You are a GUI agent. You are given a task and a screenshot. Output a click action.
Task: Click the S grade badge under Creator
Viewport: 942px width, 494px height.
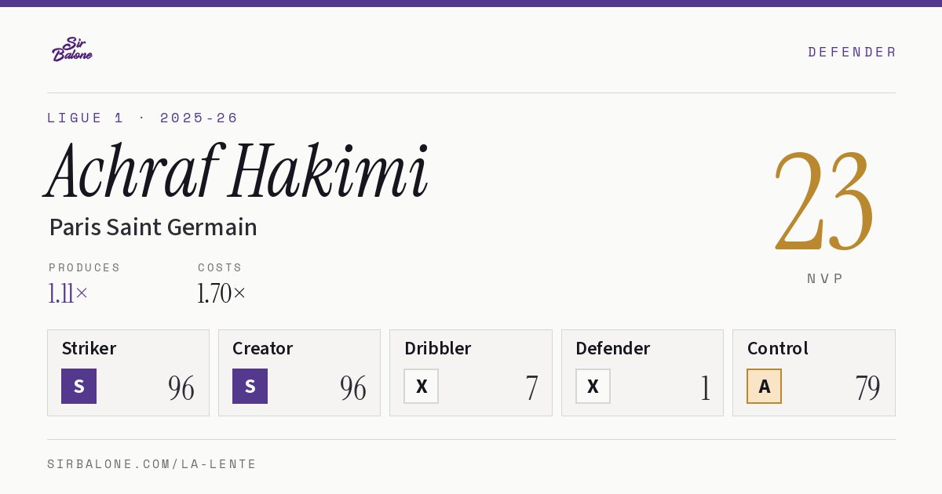click(250, 386)
